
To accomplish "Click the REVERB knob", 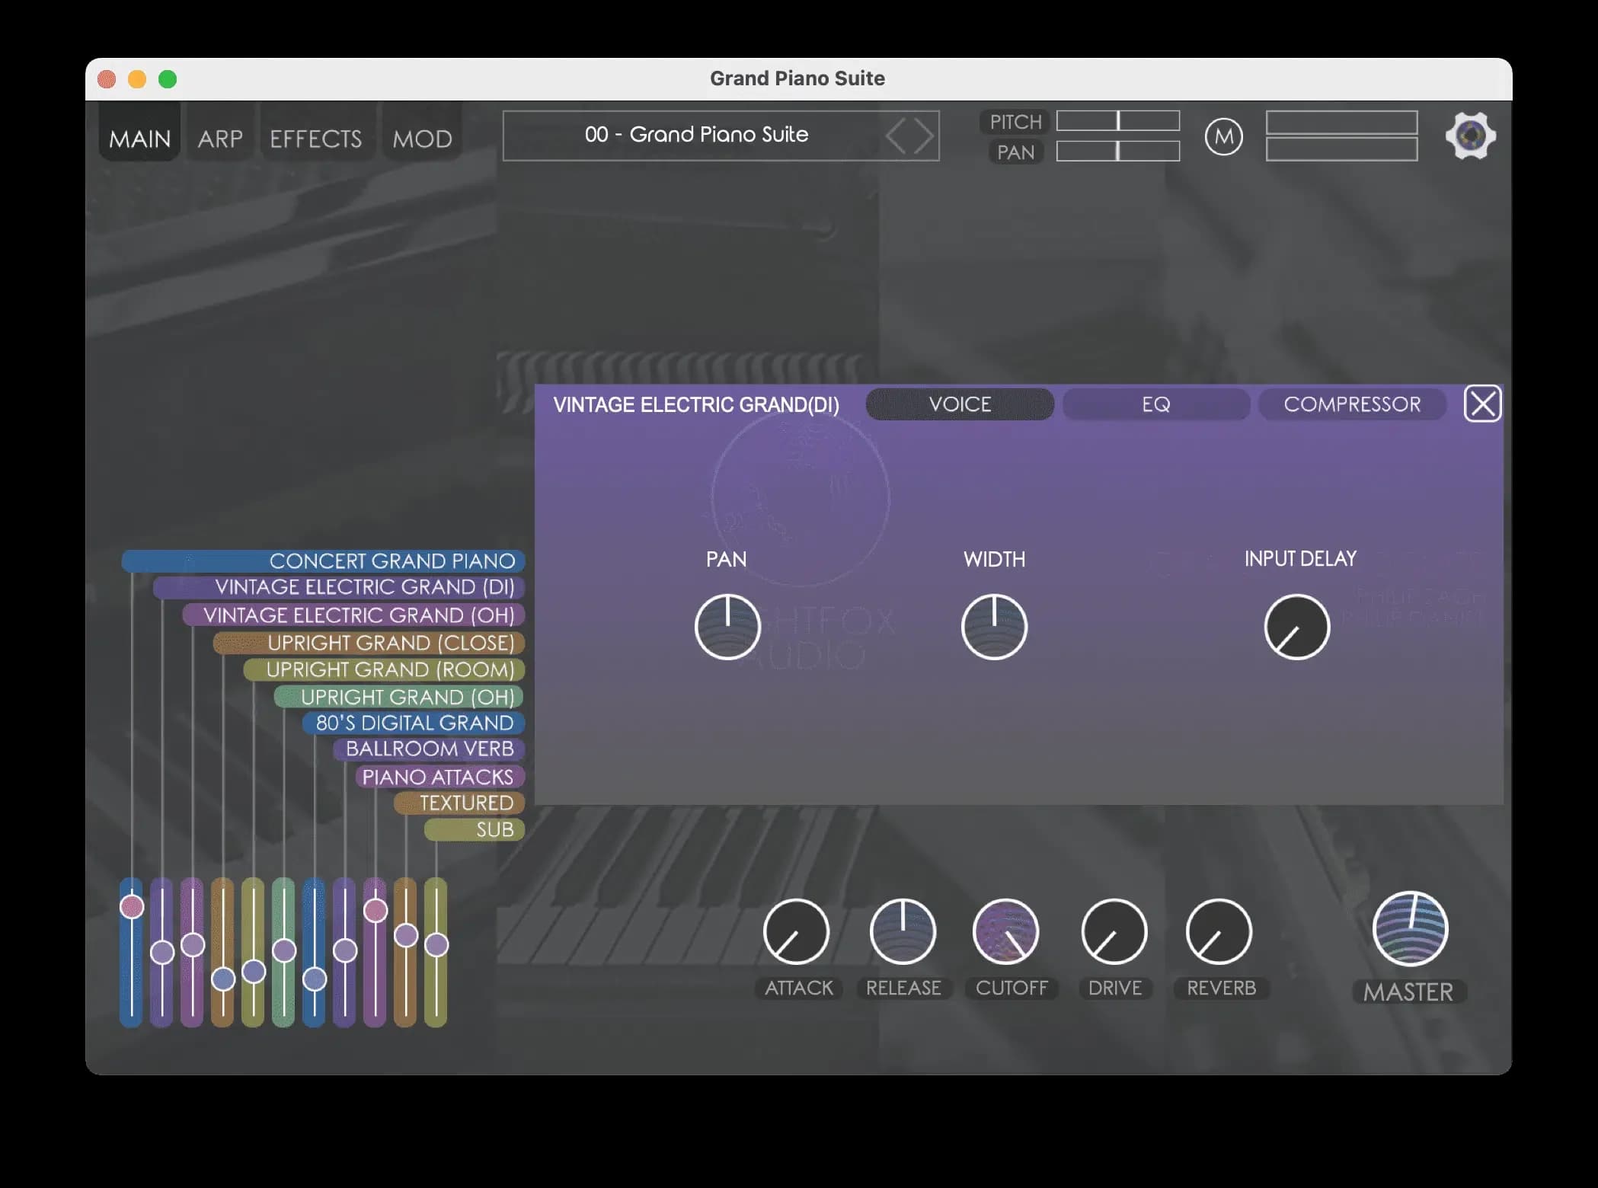I will click(x=1220, y=931).
